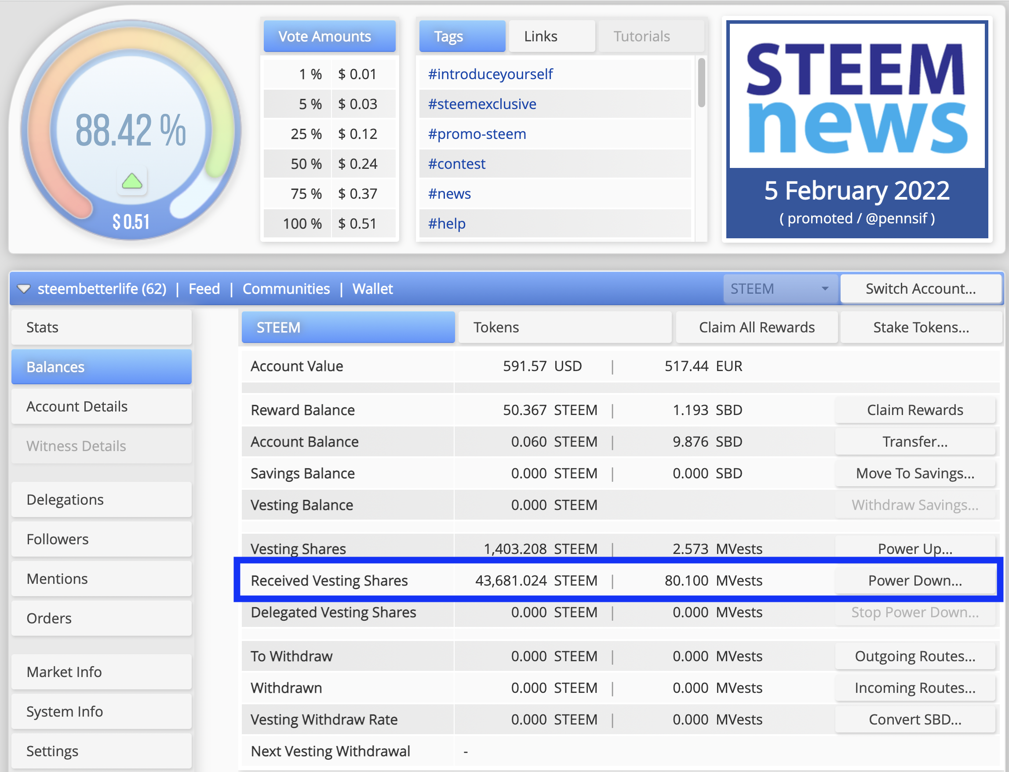1009x772 pixels.
Task: Open the Stats sidebar section
Action: [x=102, y=327]
